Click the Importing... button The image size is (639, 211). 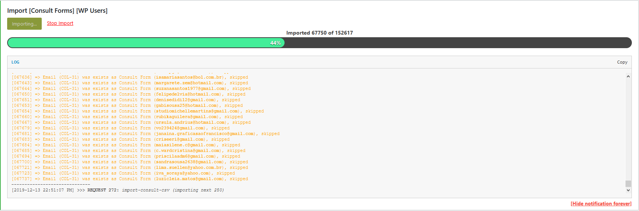[24, 24]
